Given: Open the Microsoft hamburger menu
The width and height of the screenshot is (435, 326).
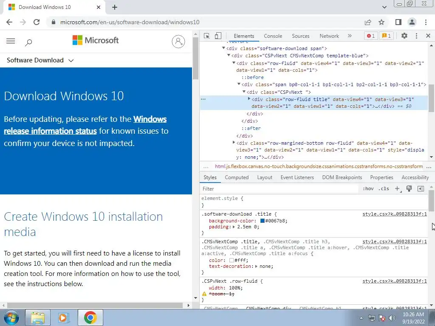Looking at the screenshot, I should point(11,41).
